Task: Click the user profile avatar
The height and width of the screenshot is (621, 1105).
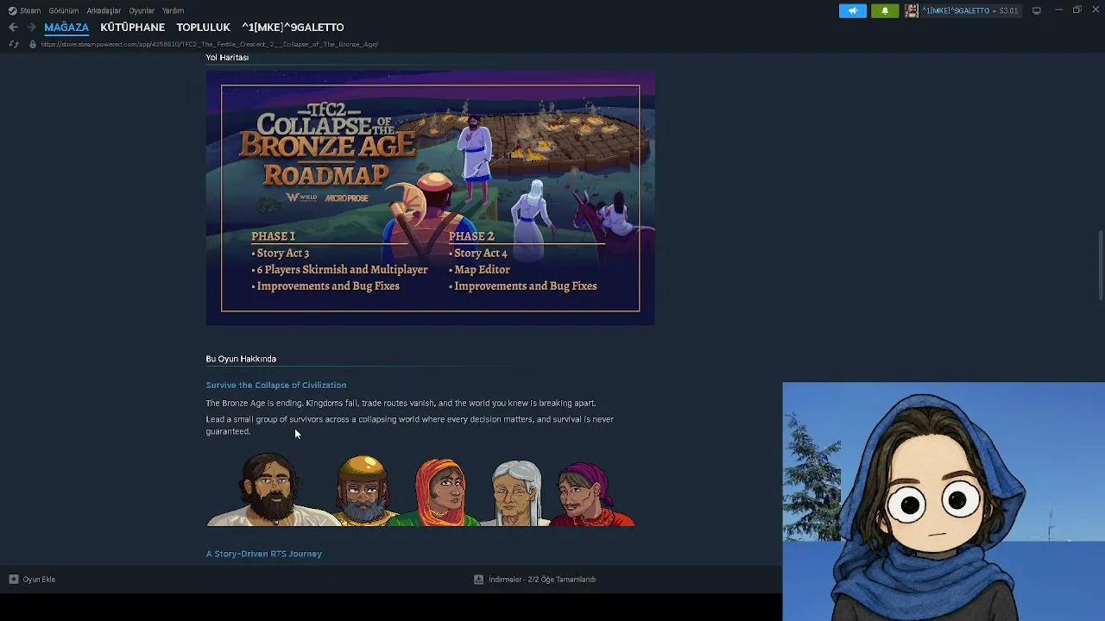Action: [912, 10]
